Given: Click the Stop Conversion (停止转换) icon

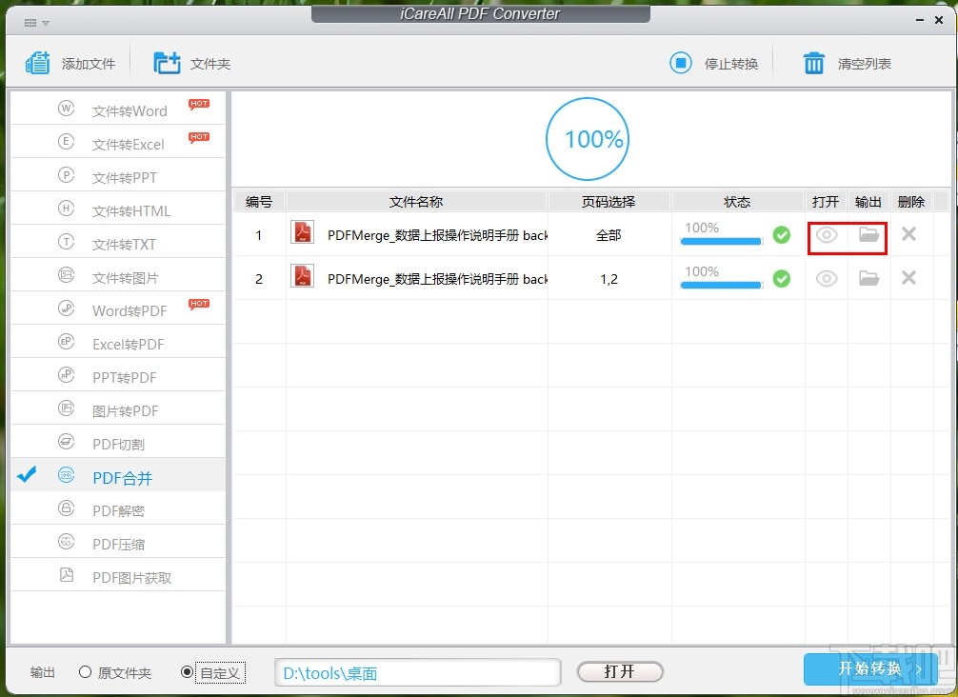Looking at the screenshot, I should coord(681,63).
